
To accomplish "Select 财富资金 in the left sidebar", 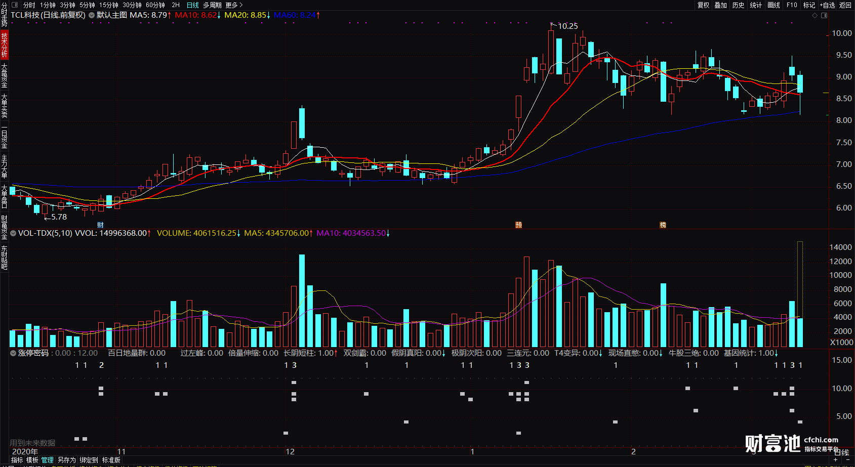I will click(x=4, y=227).
